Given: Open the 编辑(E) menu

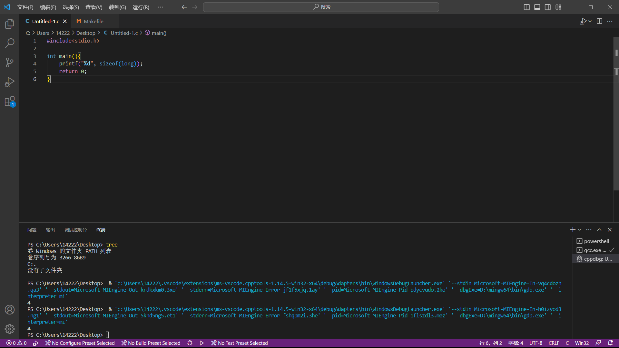Looking at the screenshot, I should 48,7.
